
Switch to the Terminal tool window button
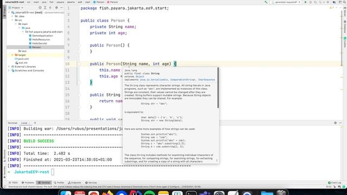[x=44, y=183]
